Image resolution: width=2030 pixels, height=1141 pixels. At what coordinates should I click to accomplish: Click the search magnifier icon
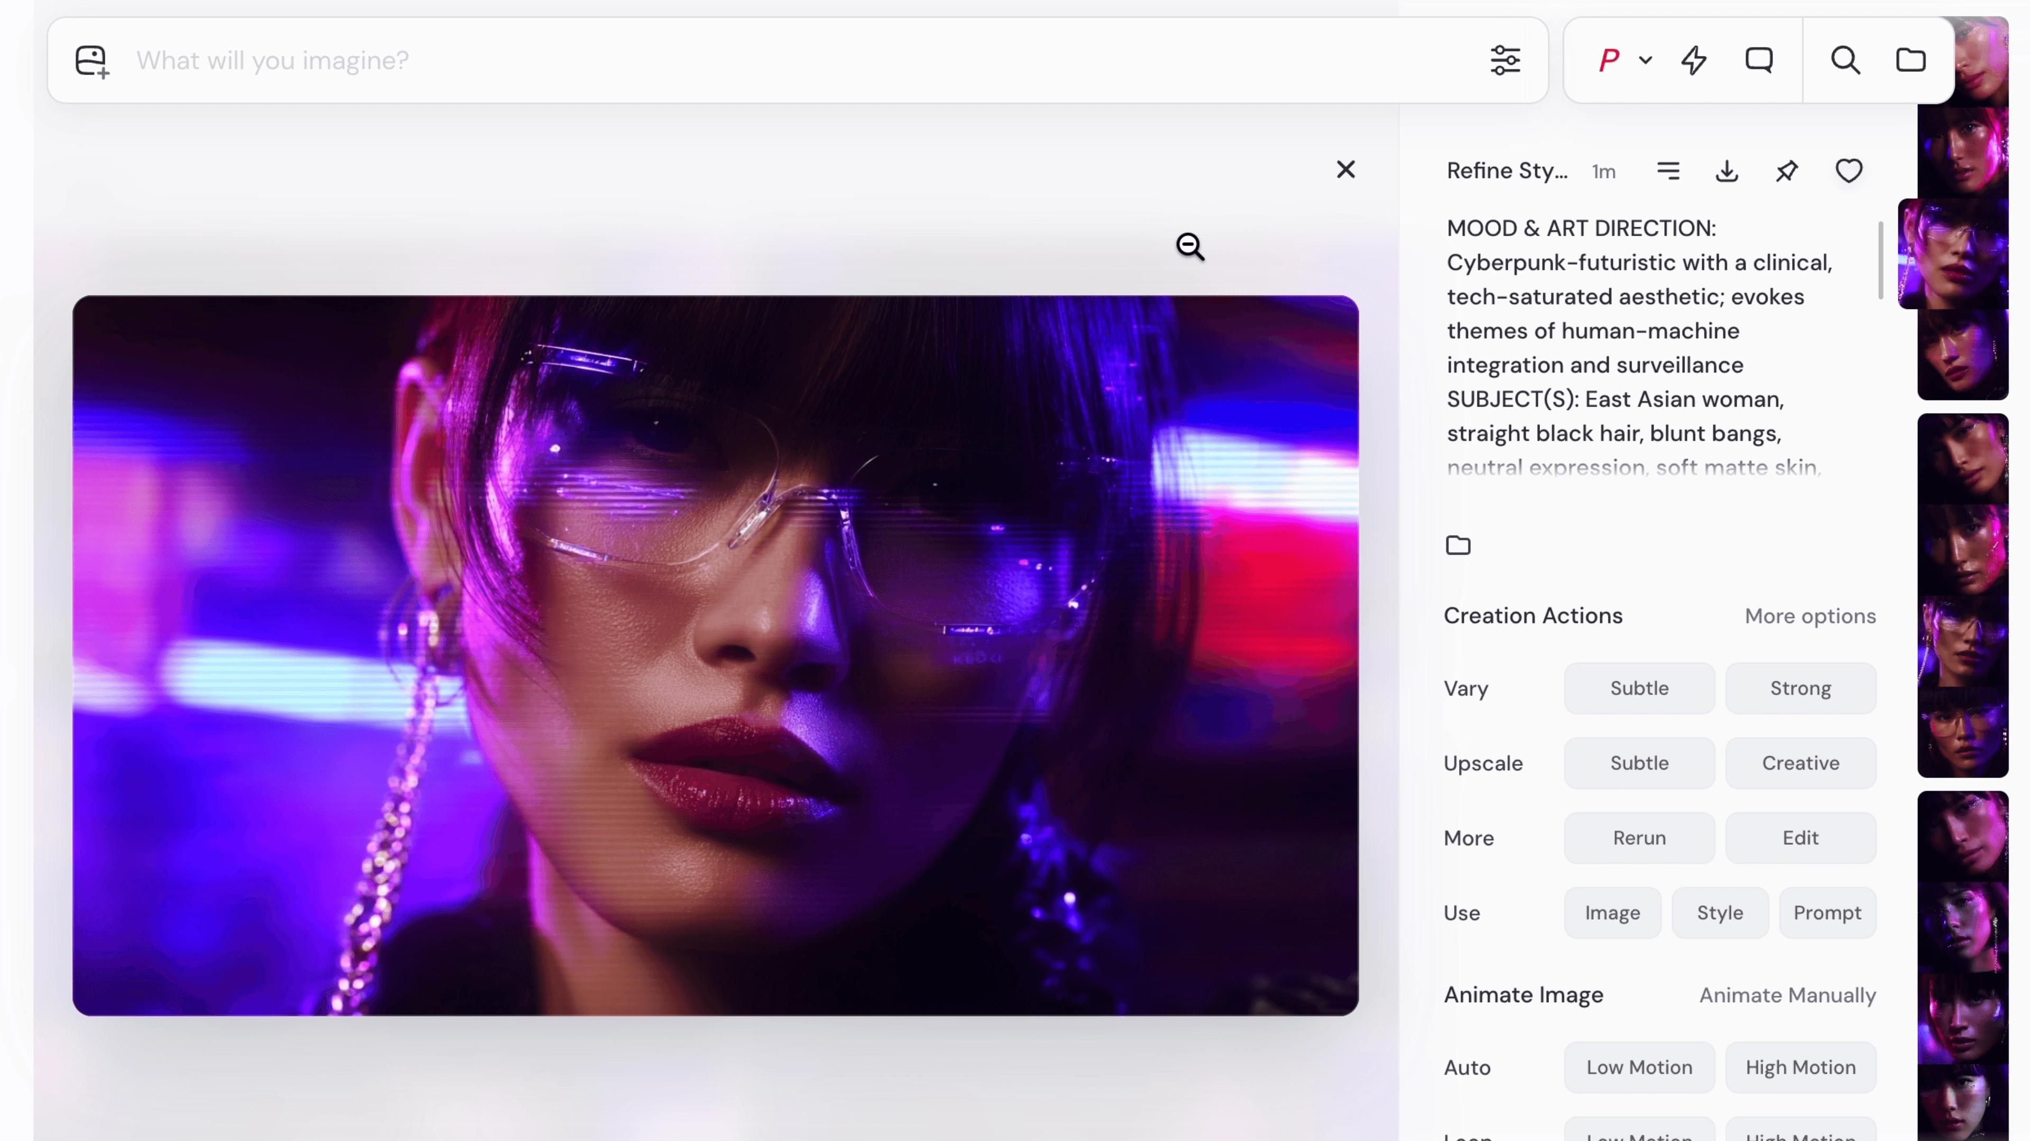point(1845,61)
